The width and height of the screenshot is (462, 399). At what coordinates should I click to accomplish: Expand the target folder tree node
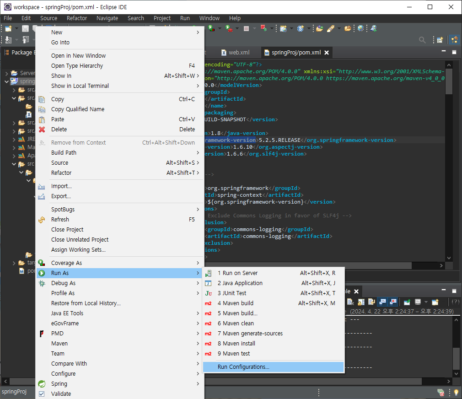[14, 263]
